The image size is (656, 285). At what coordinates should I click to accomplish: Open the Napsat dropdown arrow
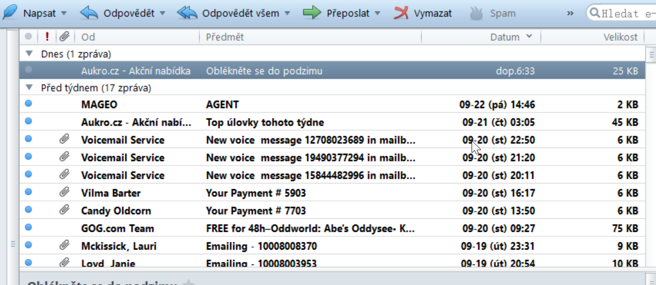click(x=64, y=13)
